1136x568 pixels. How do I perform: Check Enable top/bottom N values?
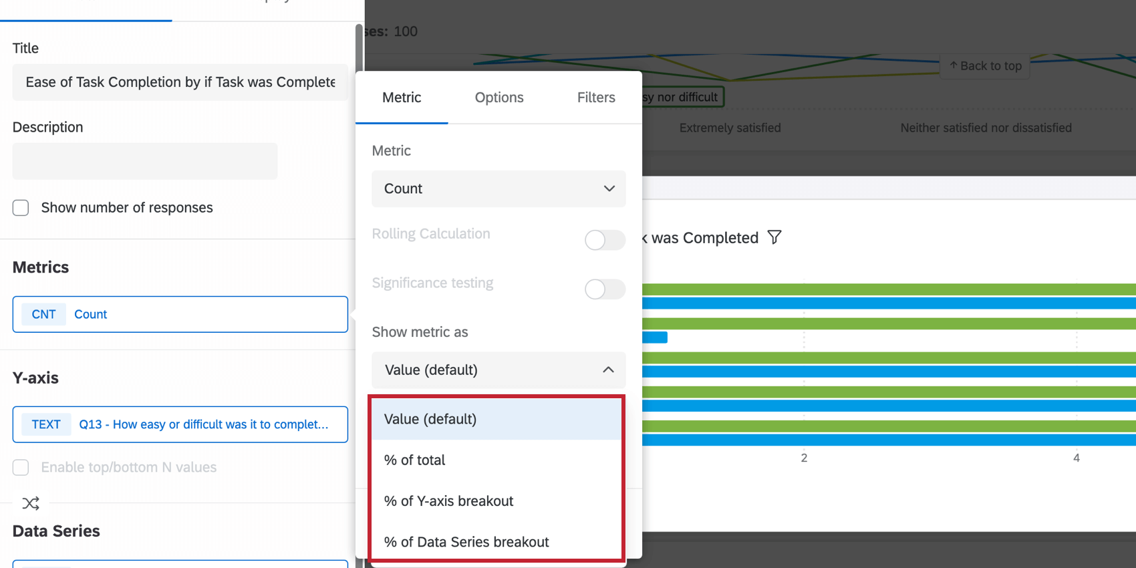click(x=21, y=467)
